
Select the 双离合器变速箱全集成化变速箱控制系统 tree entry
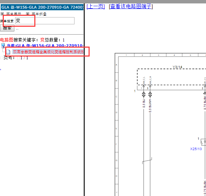[x=48, y=52]
